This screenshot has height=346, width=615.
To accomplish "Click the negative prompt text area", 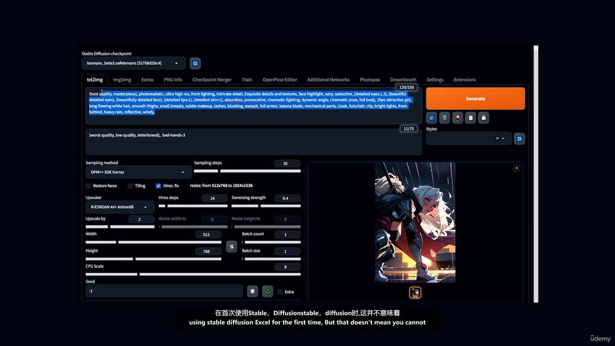I will [x=254, y=142].
